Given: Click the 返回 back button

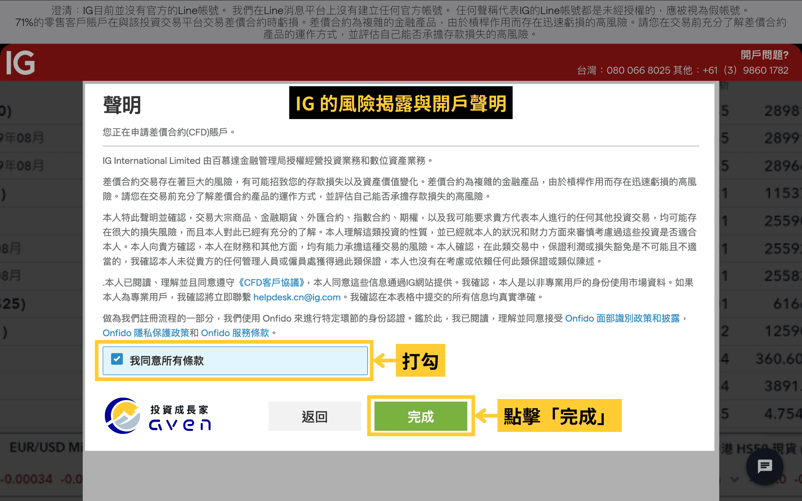Looking at the screenshot, I should tap(314, 416).
